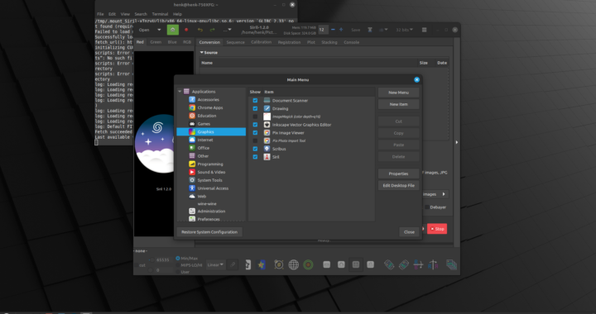Switch to the Registration tab
This screenshot has width=596, height=314.
click(289, 42)
